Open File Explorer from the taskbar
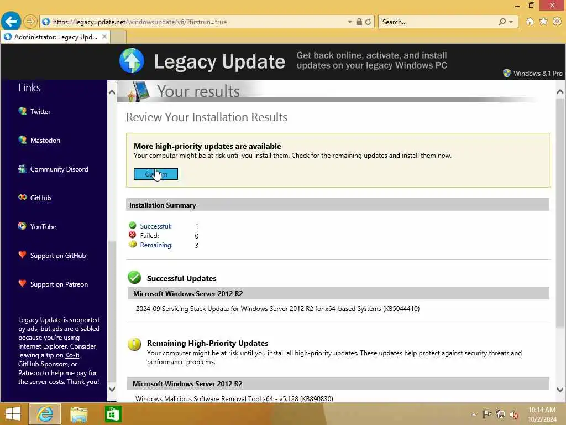The height and width of the screenshot is (425, 566). pos(78,414)
